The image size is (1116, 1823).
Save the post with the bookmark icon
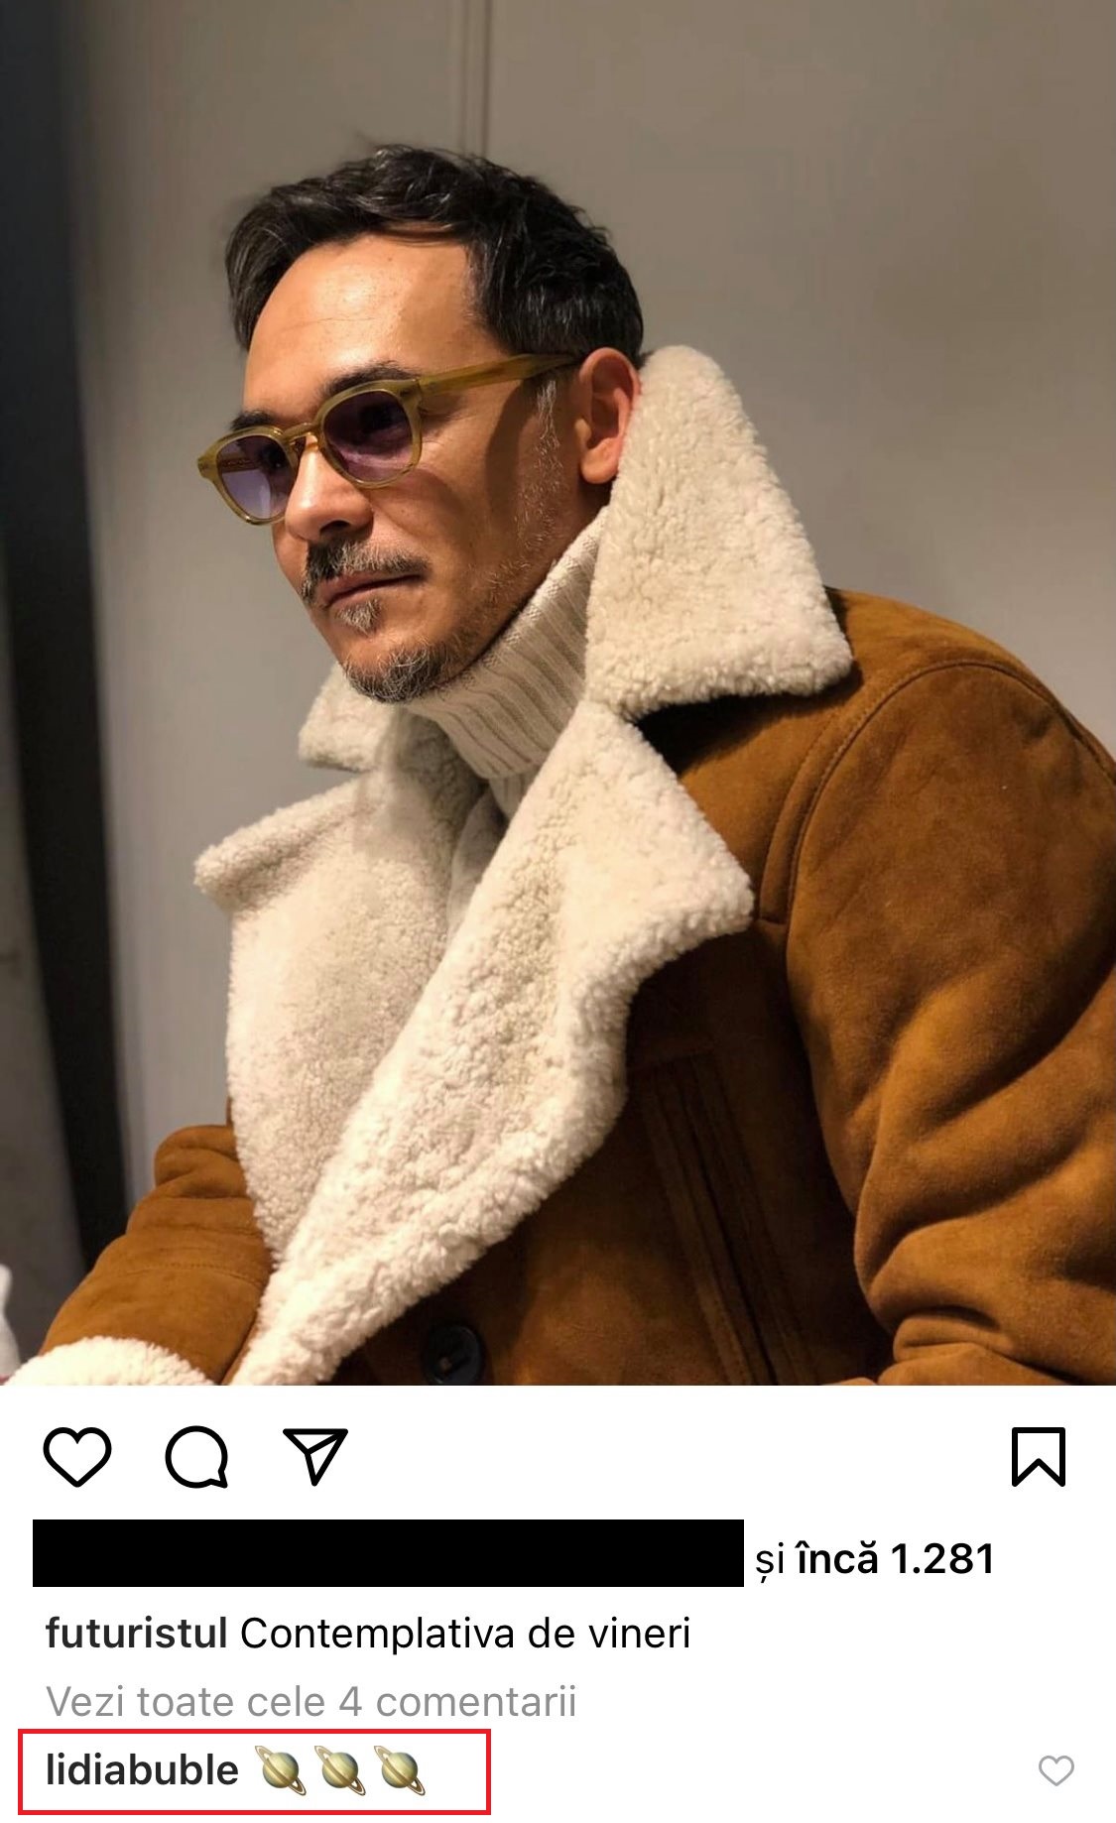(1038, 1457)
